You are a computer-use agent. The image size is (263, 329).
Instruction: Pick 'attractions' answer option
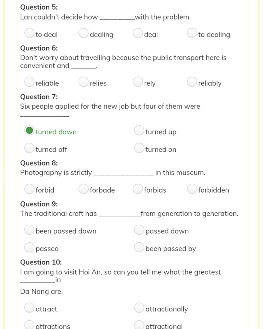tap(29, 325)
